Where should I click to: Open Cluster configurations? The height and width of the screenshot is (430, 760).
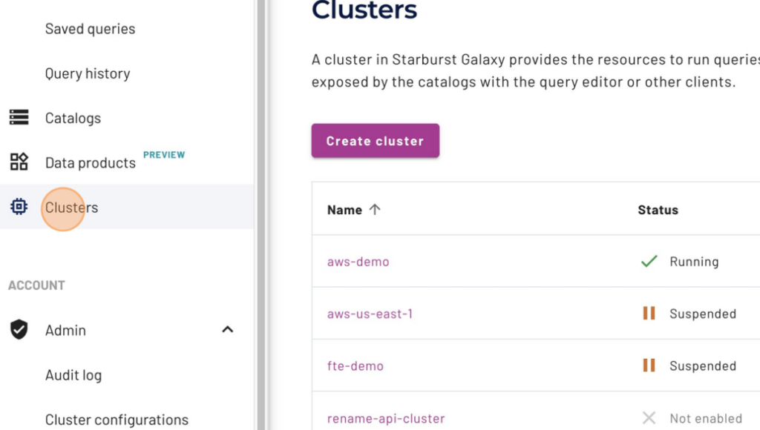115,419
